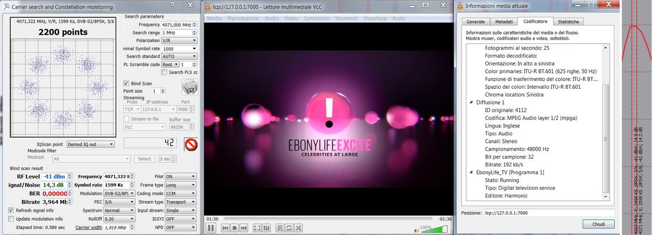The image size is (652, 235).
Task: Open minimal Symbol rate dropdown
Action: pyautogui.click(x=179, y=49)
